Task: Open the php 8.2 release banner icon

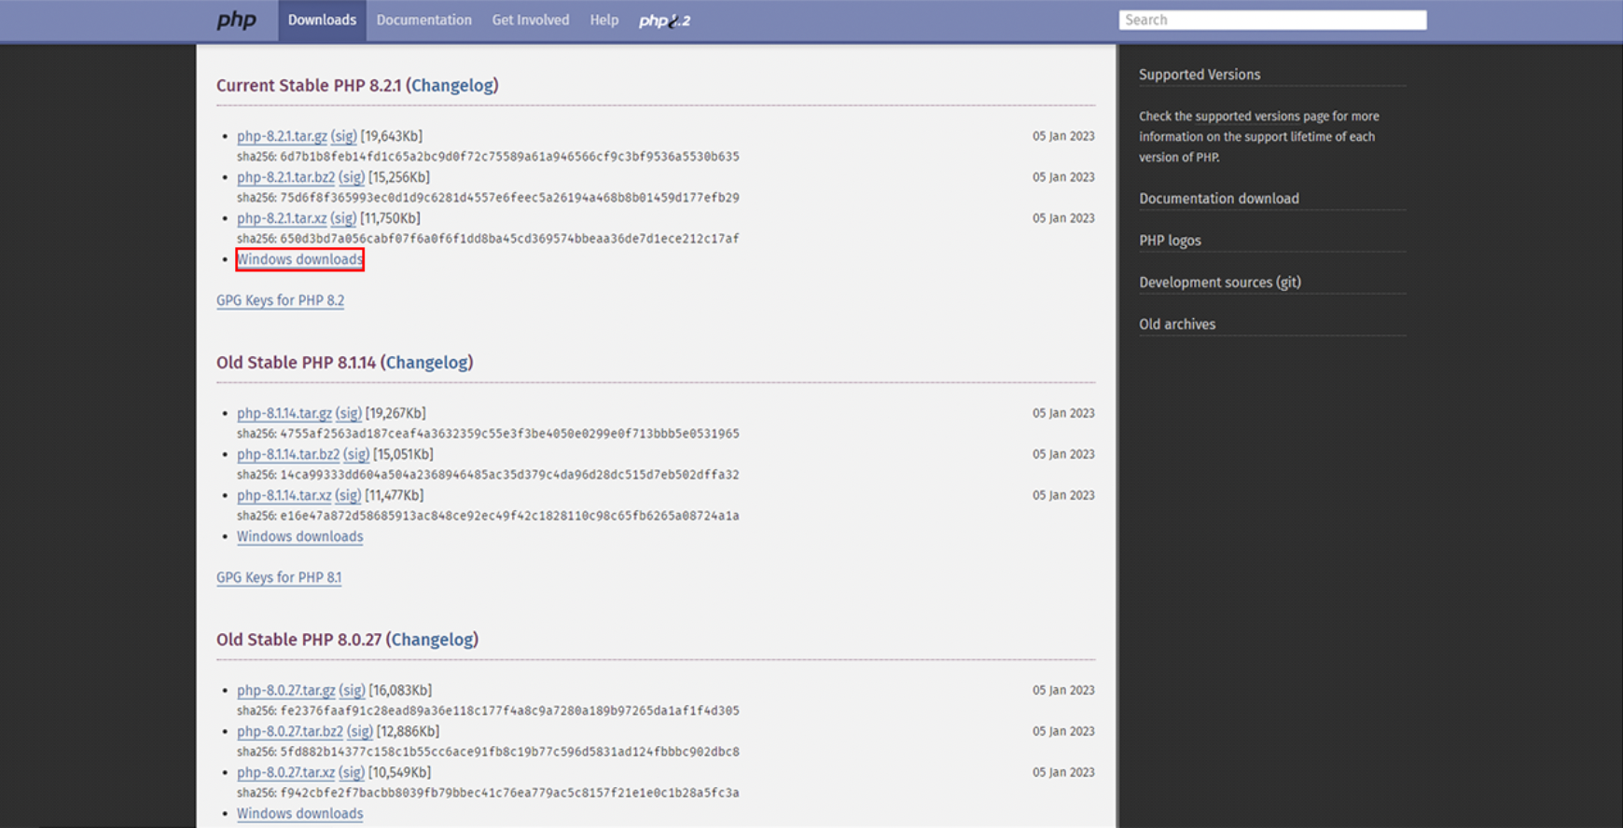Action: (665, 21)
